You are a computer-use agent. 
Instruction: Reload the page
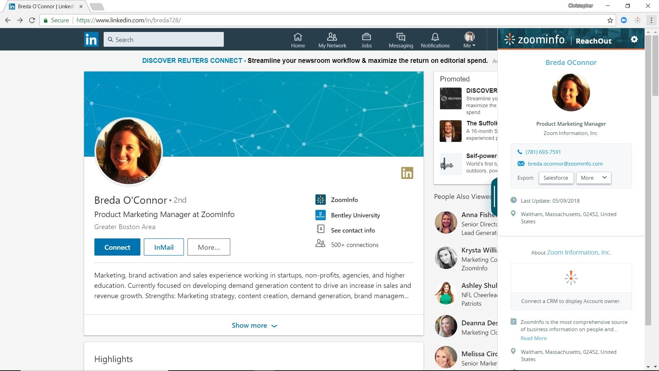click(x=32, y=20)
